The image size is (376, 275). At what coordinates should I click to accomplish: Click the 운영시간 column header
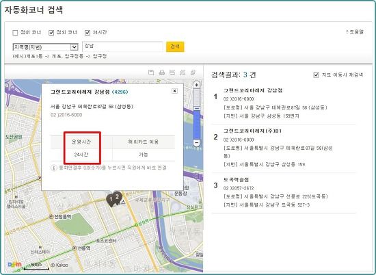coord(81,142)
